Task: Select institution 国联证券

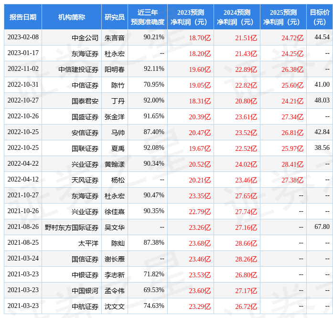Action: tap(85, 148)
